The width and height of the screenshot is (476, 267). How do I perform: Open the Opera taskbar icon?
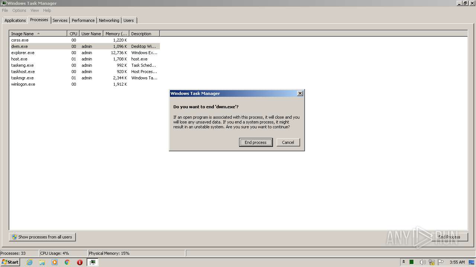coord(80,262)
